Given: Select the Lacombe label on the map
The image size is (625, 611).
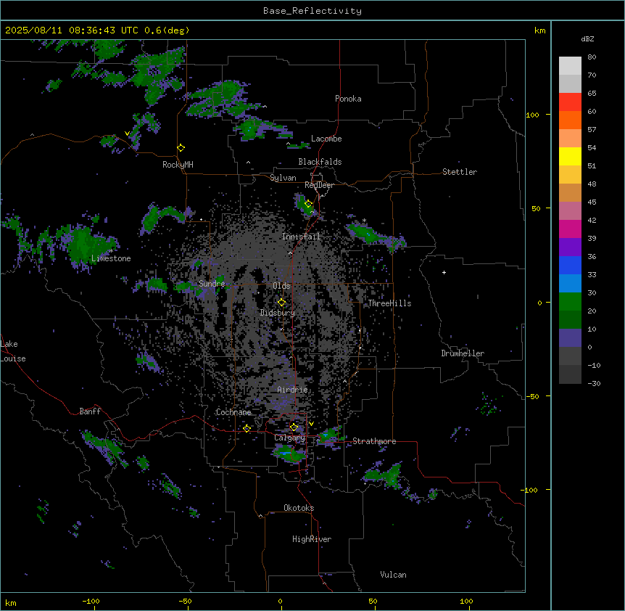Looking at the screenshot, I should pyautogui.click(x=326, y=139).
